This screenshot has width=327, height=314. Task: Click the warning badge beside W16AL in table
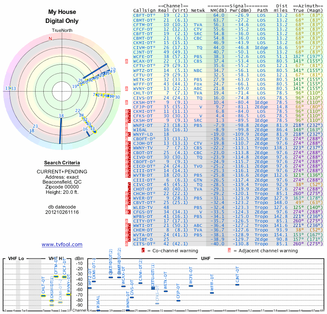[126, 130]
